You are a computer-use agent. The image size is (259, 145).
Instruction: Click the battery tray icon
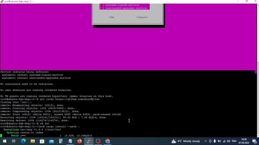click(219, 141)
